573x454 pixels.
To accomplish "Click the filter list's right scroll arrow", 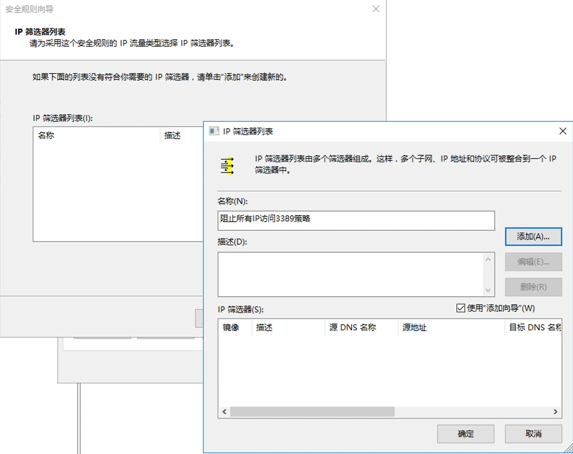I will coord(555,411).
